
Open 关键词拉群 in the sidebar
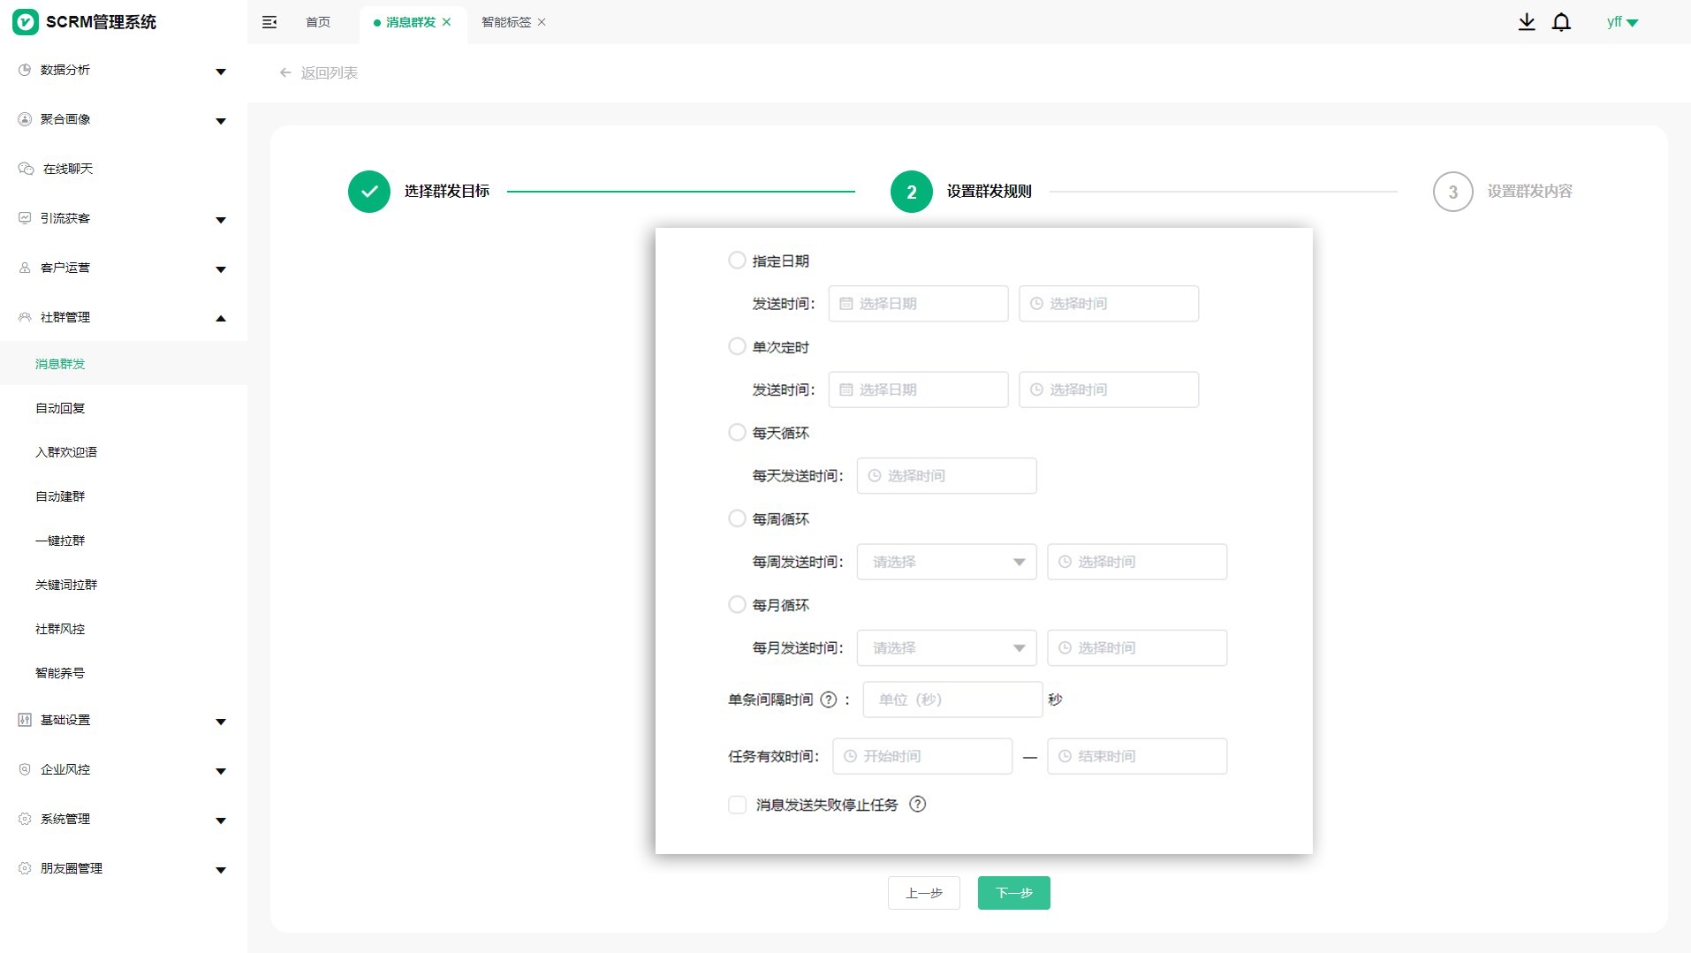coord(66,585)
